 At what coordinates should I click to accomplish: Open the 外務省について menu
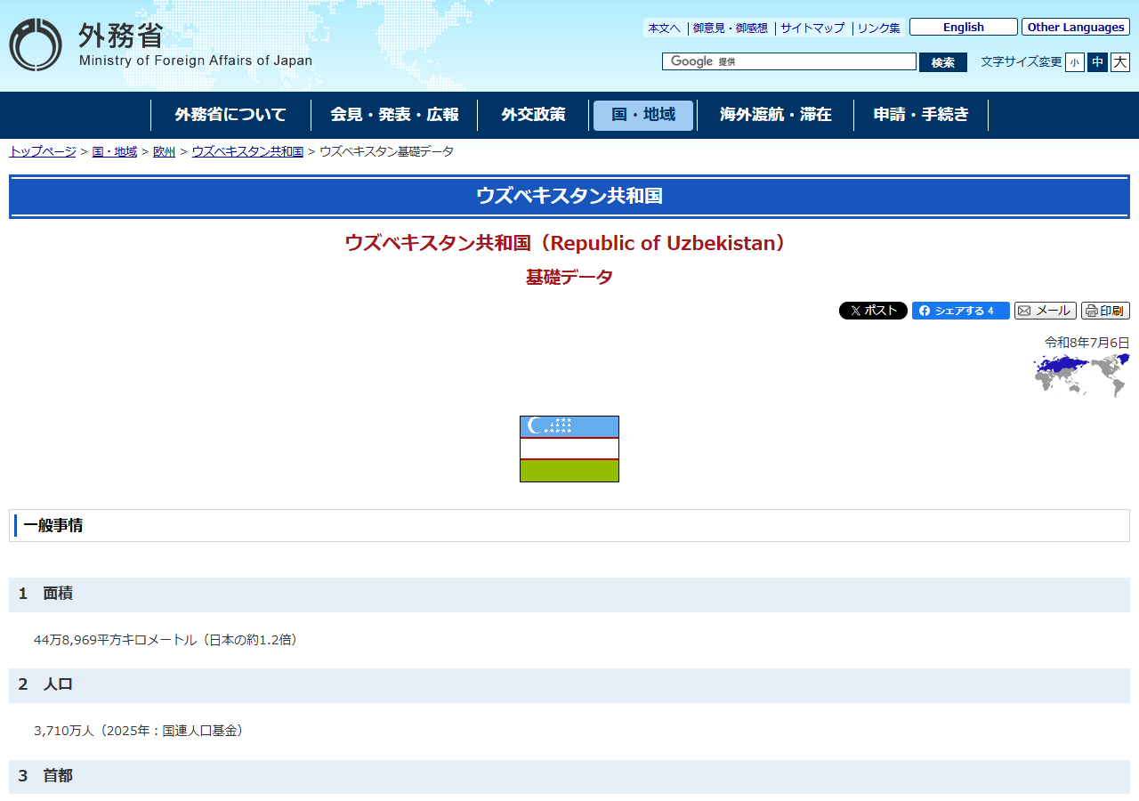pos(230,115)
